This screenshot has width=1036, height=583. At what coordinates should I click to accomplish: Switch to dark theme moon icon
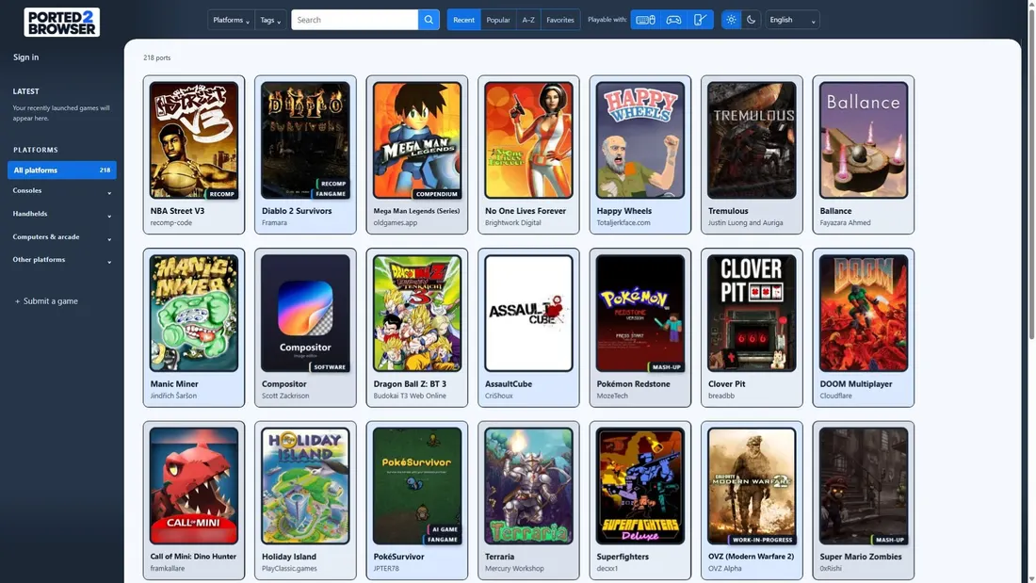(x=751, y=20)
